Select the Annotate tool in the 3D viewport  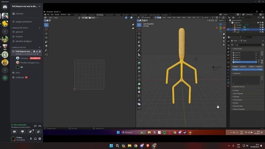coord(139,50)
